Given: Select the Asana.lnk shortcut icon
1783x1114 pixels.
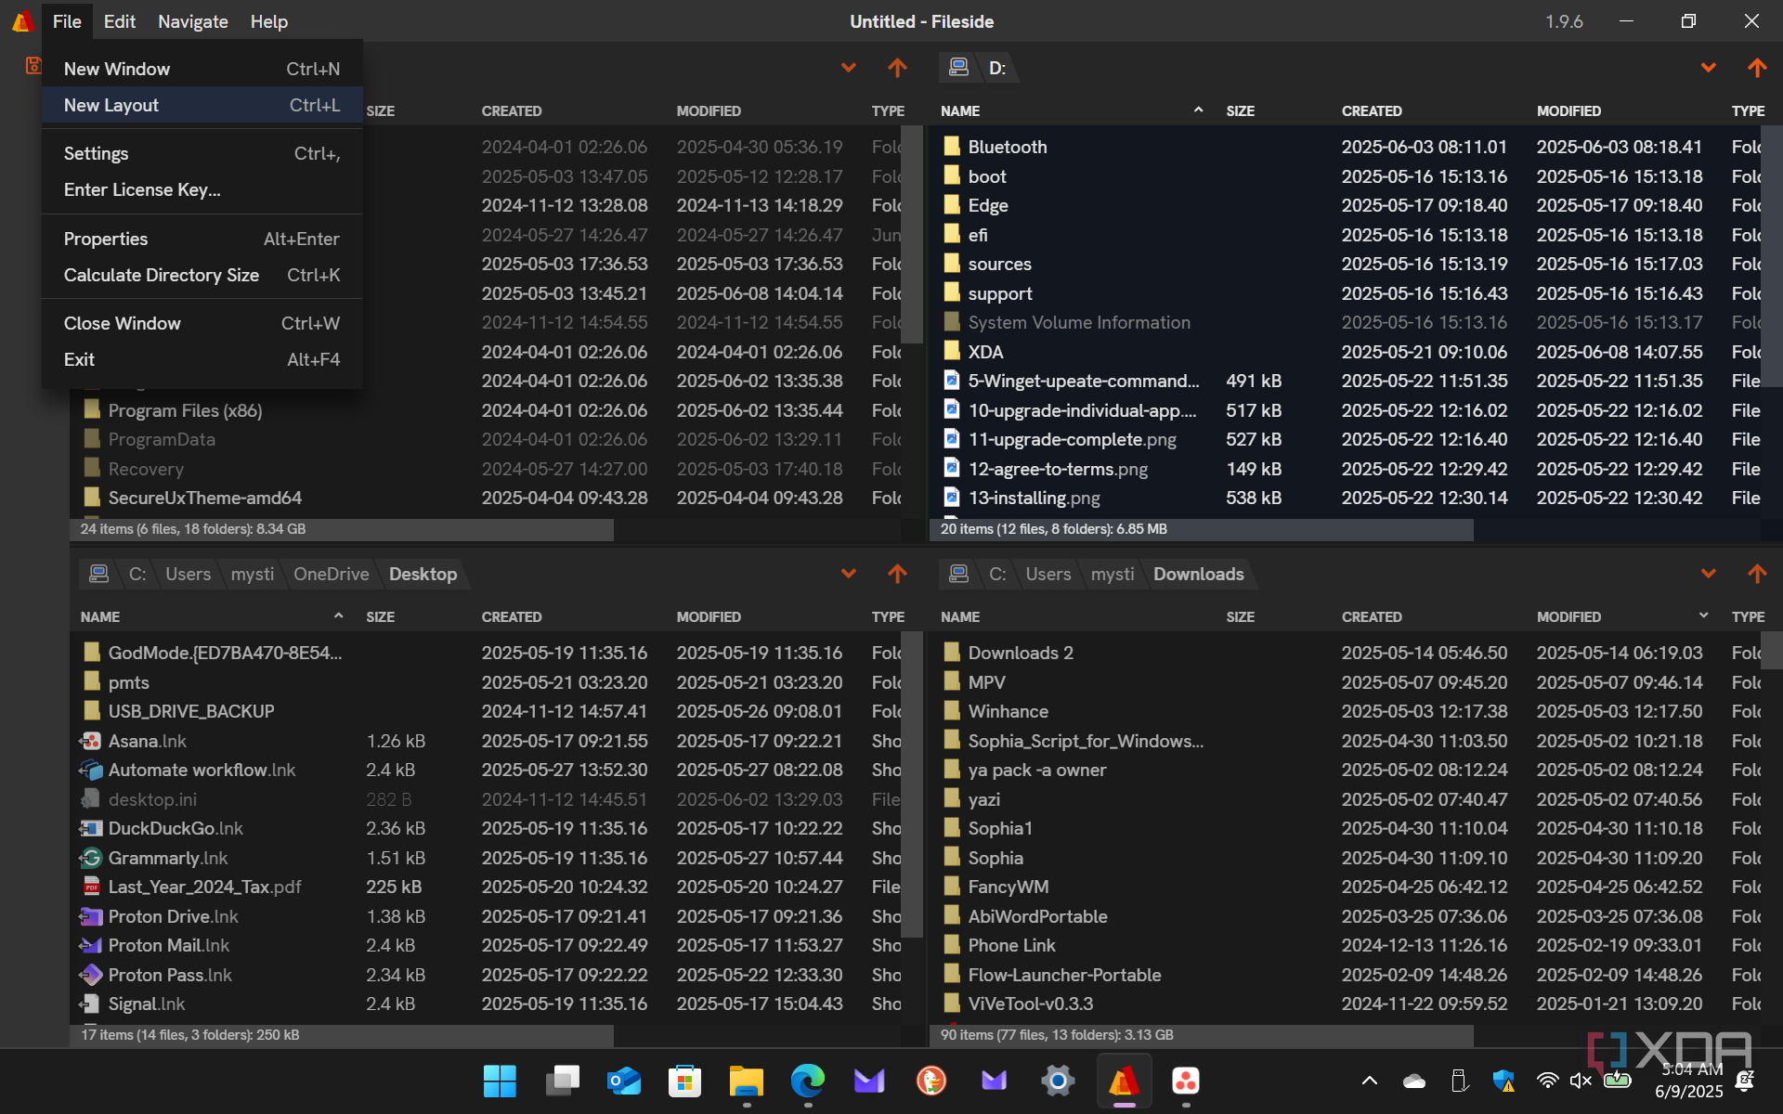Looking at the screenshot, I should coord(91,741).
